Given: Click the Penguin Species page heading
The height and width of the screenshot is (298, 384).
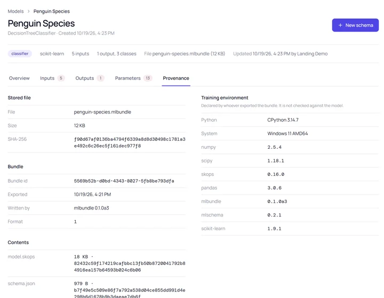Looking at the screenshot, I should [41, 23].
